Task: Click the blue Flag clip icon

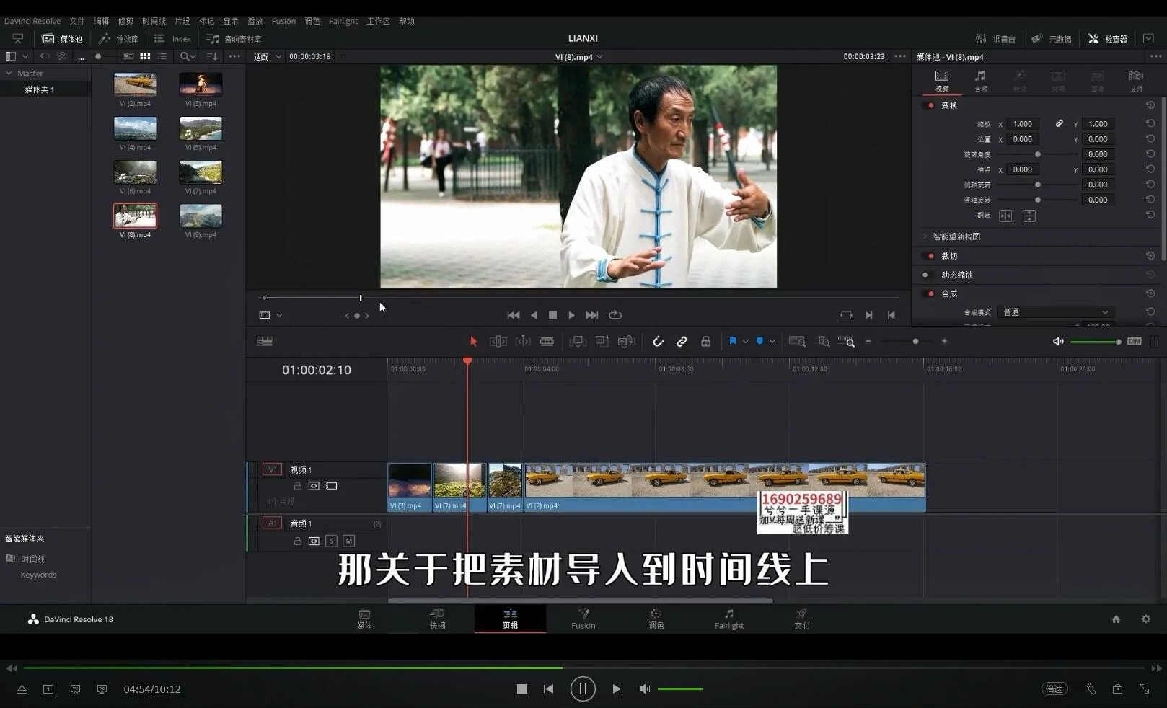Action: (x=733, y=341)
